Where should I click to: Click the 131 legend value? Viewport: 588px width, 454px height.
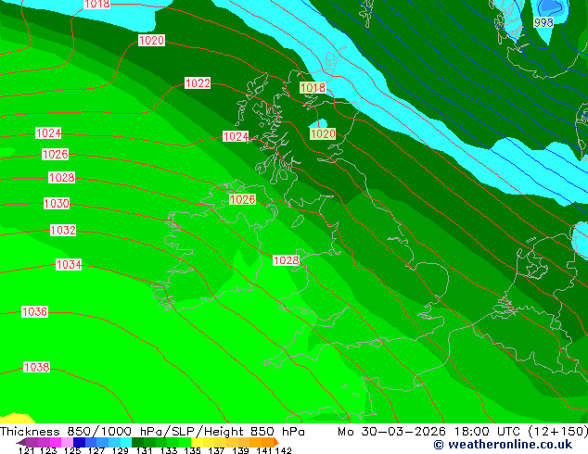point(145,450)
